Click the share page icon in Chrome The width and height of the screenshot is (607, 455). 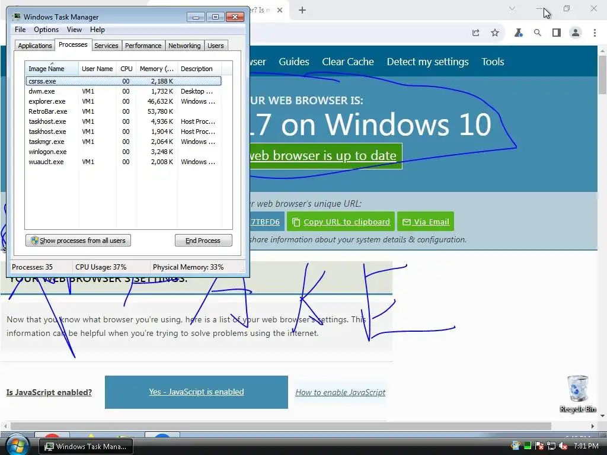(x=476, y=33)
